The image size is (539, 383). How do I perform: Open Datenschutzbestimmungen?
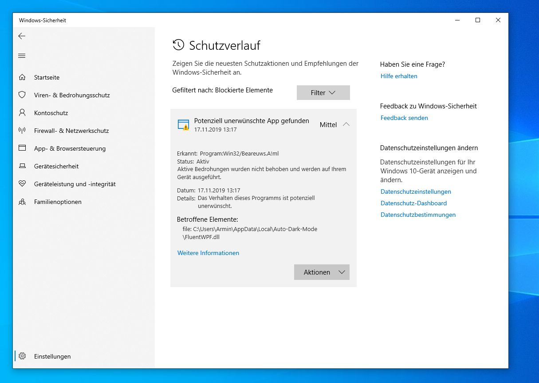pyautogui.click(x=418, y=215)
